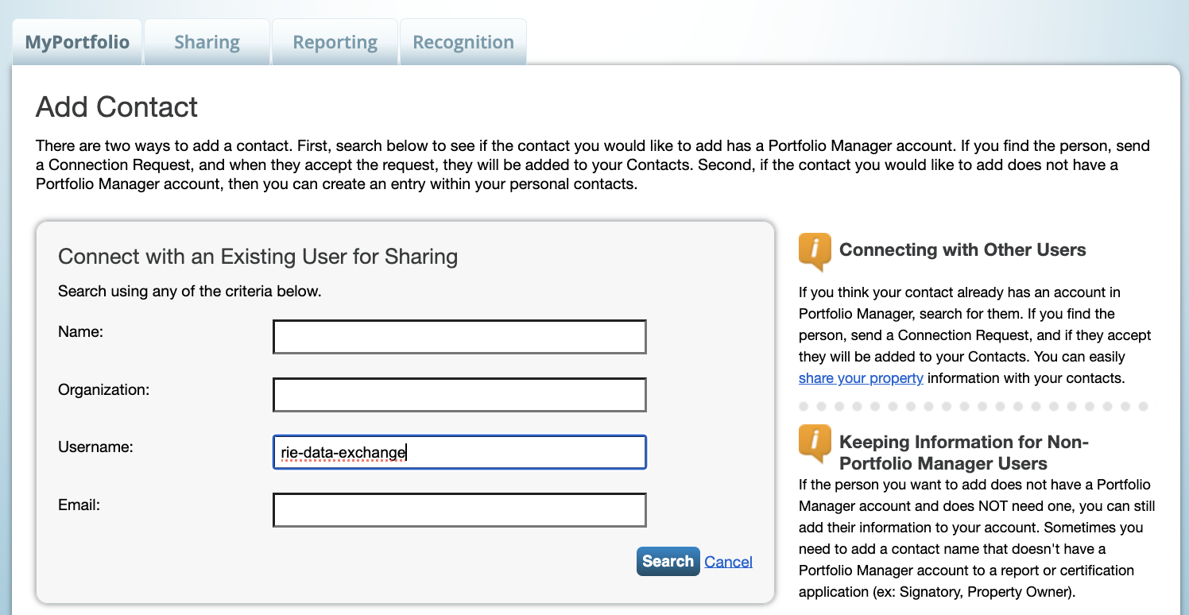Focus the Organization input field

(459, 395)
